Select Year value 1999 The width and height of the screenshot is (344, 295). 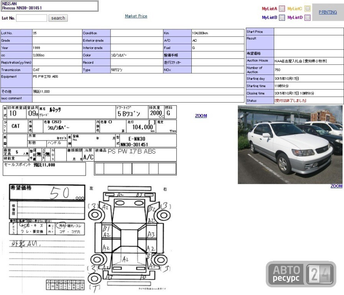[36, 48]
